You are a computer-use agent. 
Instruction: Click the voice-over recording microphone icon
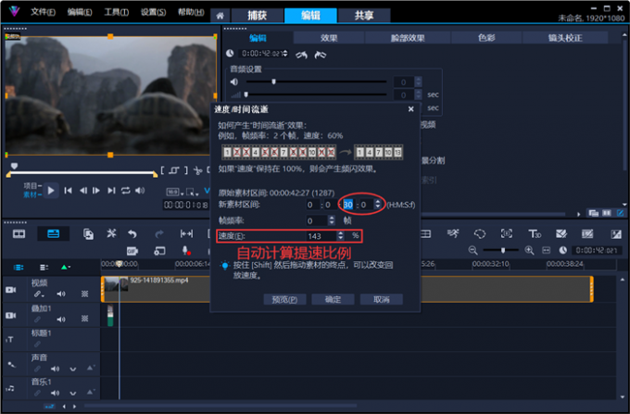[186, 251]
